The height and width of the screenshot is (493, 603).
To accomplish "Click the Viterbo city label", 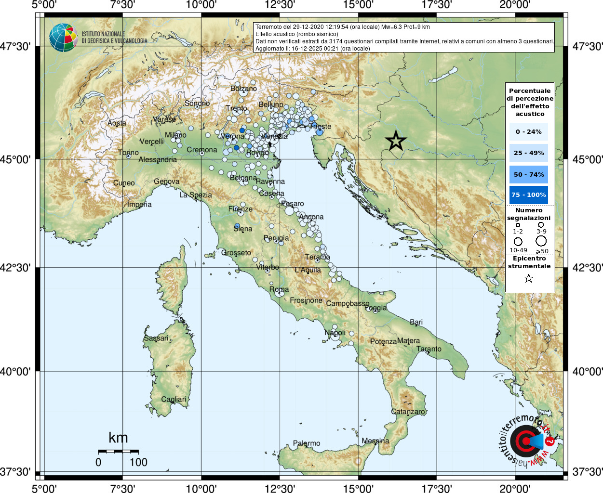I will [x=268, y=267].
